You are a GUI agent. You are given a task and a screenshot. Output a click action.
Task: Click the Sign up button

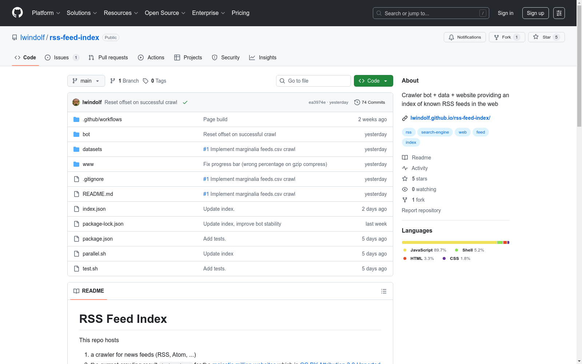point(535,13)
